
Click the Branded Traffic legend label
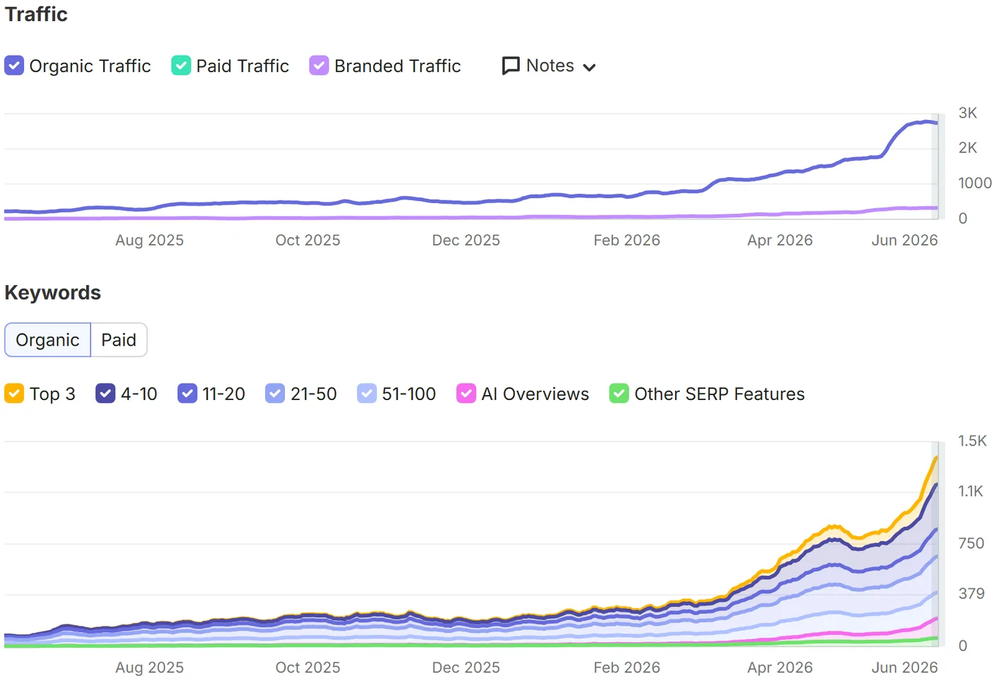point(398,66)
